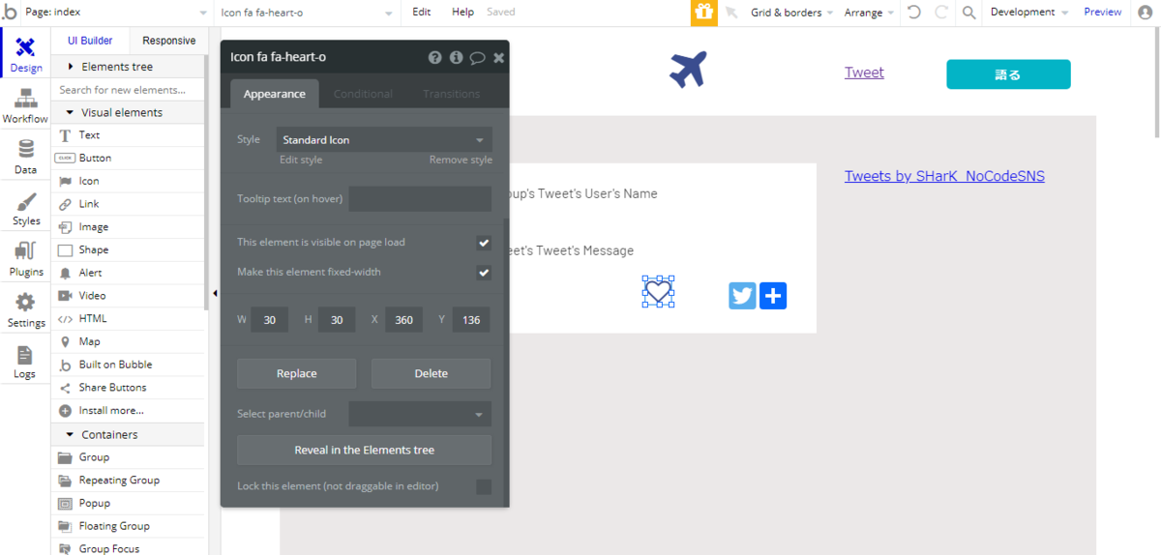Click the Bubble logo icon

10,12
